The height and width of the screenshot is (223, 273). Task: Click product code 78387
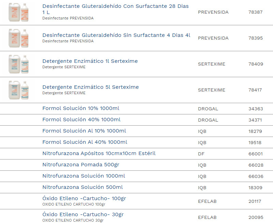(255, 12)
